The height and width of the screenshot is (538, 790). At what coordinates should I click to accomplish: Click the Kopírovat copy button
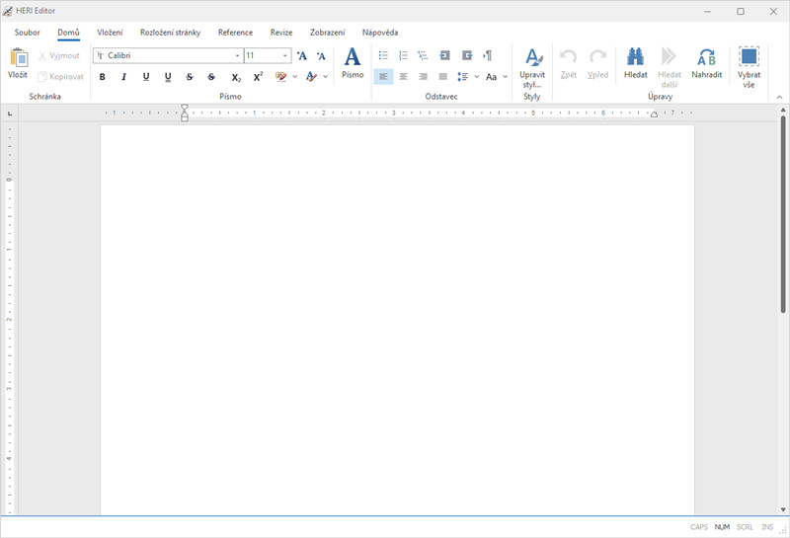[x=60, y=77]
